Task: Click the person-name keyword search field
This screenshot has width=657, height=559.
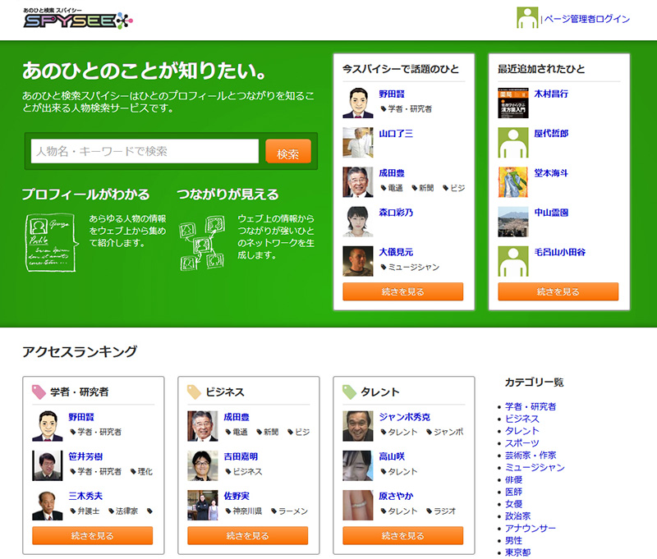Action: click(145, 152)
